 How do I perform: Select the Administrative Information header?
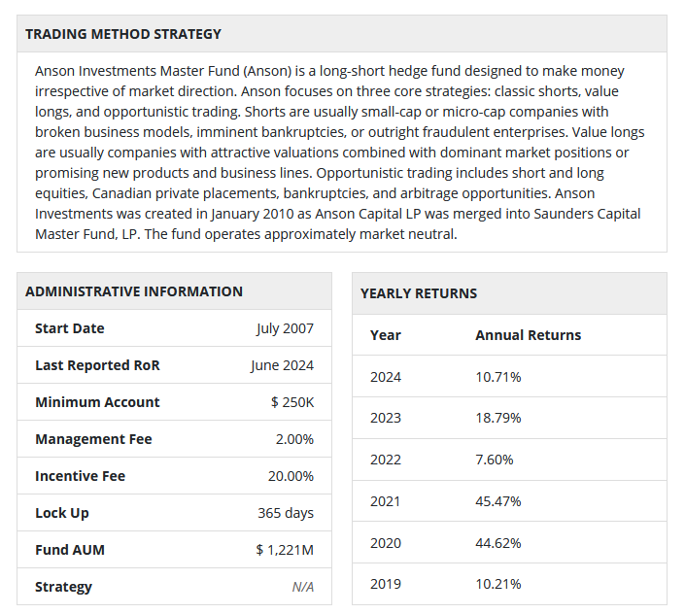[134, 291]
